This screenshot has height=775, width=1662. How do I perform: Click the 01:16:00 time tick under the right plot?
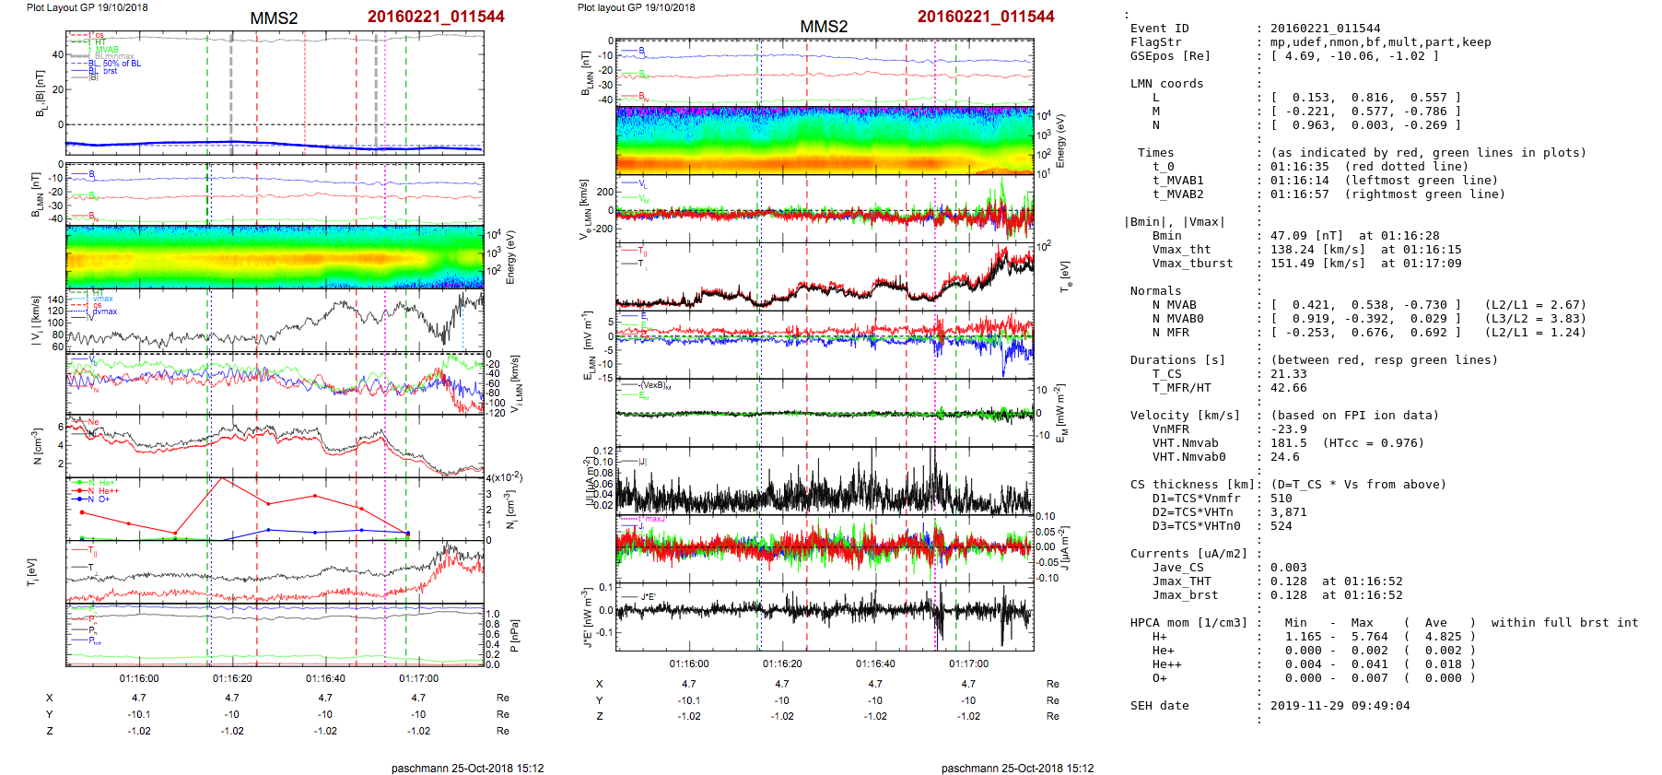pyautogui.click(x=689, y=663)
